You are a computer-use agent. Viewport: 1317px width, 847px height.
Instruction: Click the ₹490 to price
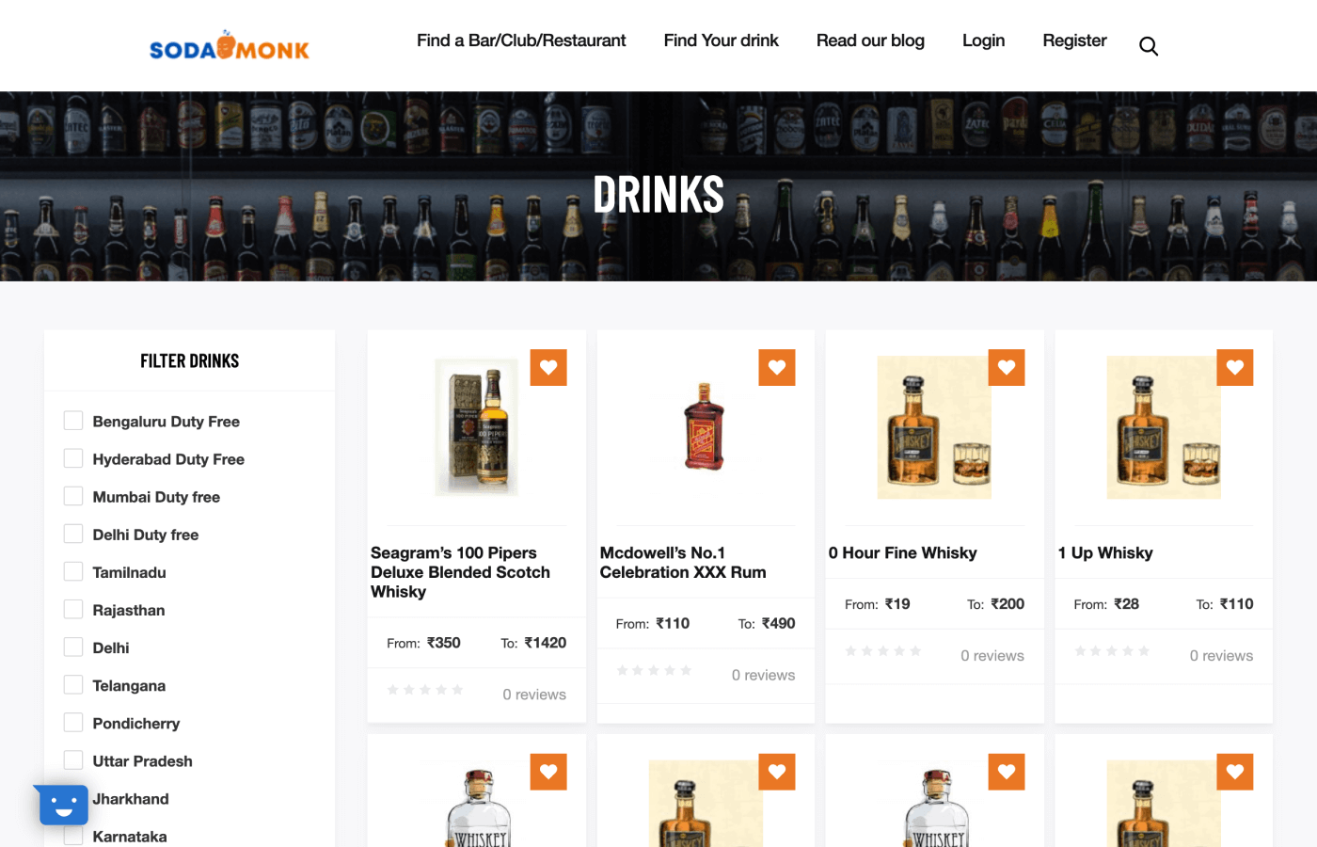[779, 623]
